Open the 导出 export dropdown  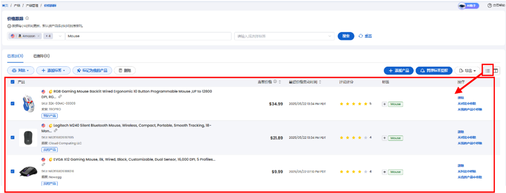tap(468, 71)
